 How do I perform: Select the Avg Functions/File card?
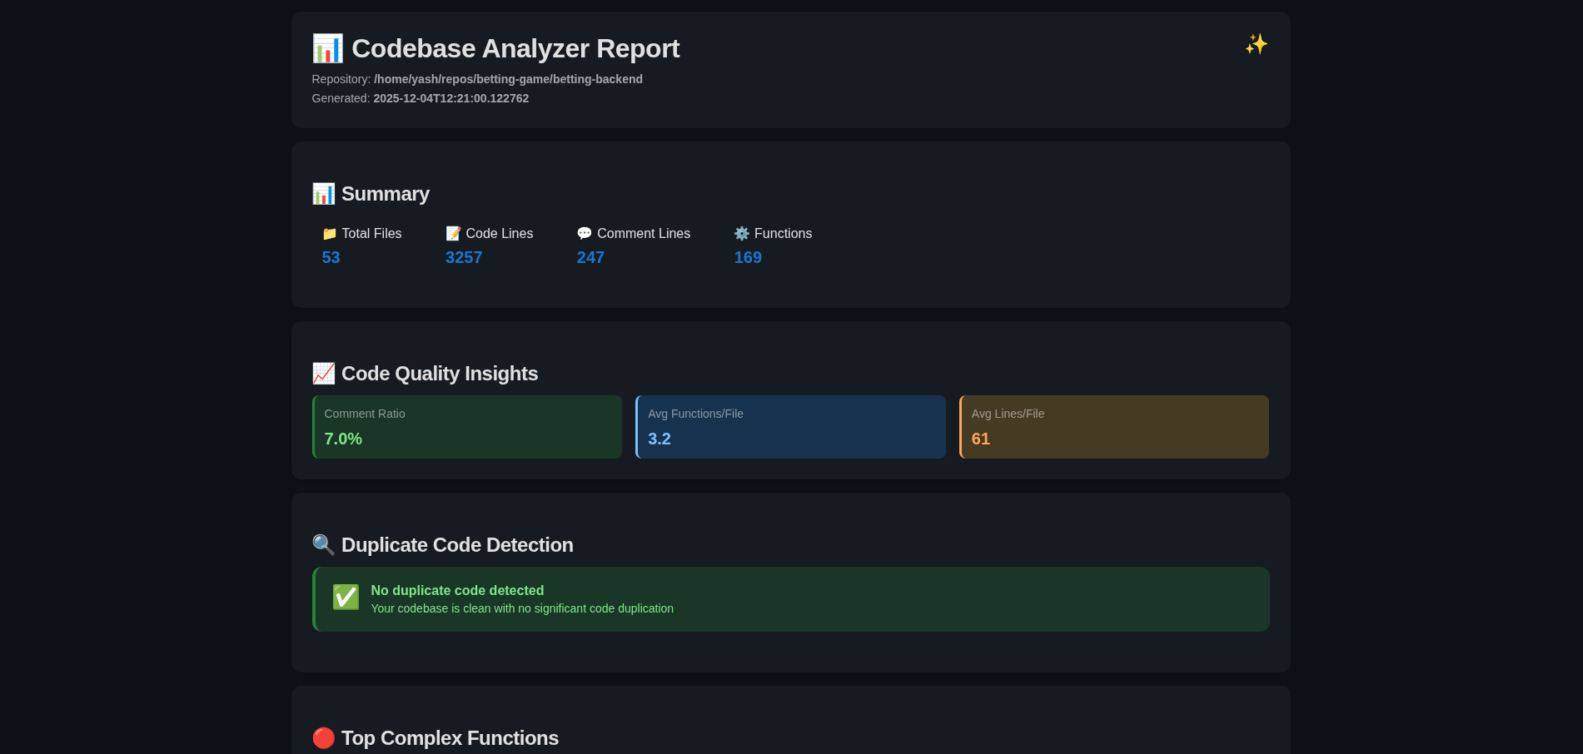click(790, 427)
